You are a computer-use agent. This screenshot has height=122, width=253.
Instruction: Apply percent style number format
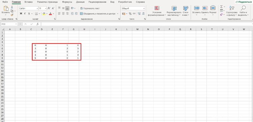130,14
